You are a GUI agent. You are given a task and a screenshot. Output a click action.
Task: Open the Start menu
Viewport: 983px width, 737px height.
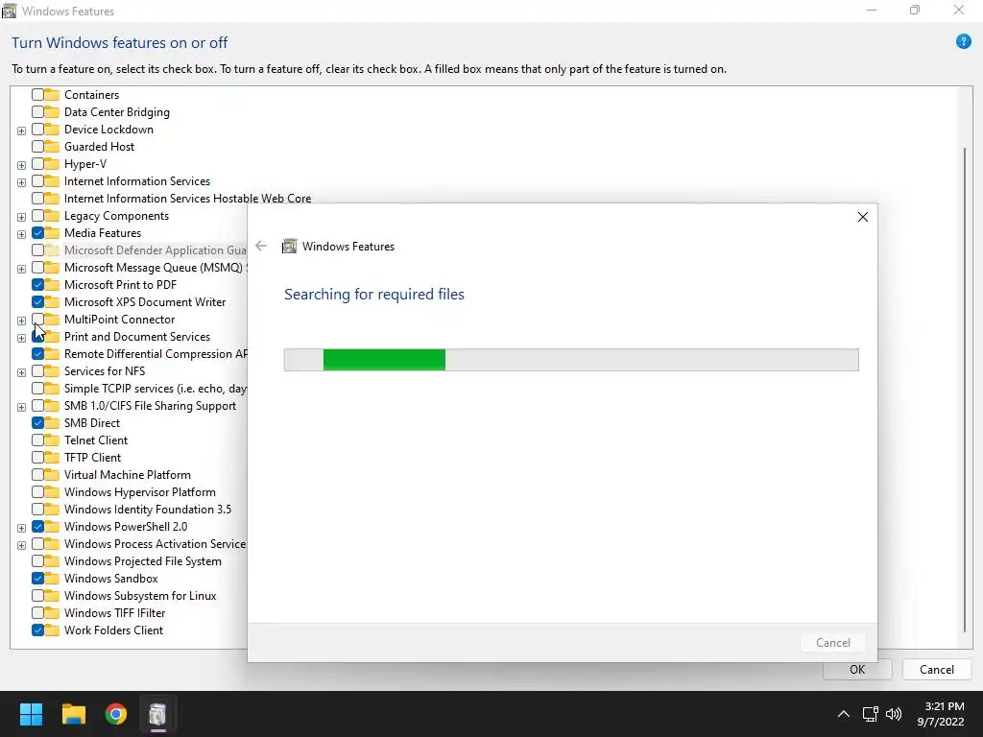coord(31,714)
